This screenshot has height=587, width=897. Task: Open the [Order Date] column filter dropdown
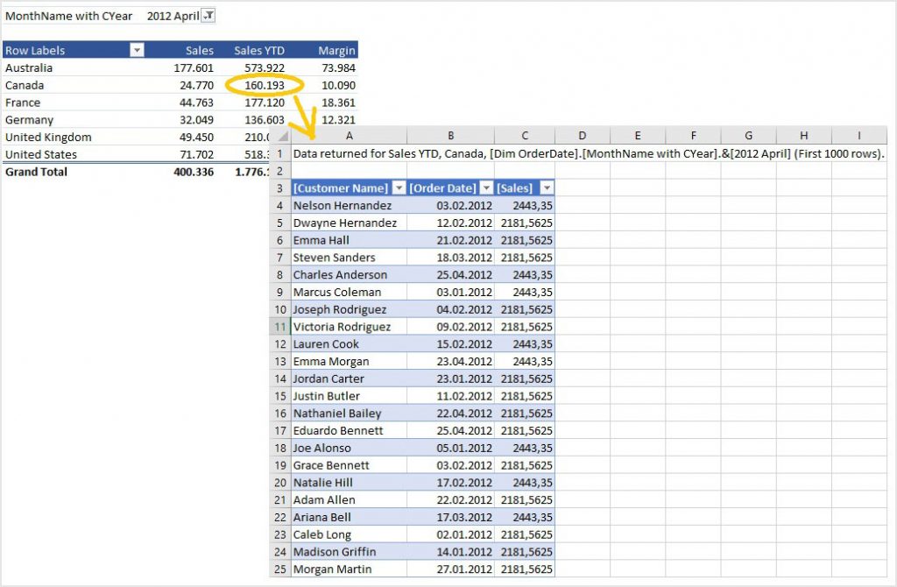[487, 187]
